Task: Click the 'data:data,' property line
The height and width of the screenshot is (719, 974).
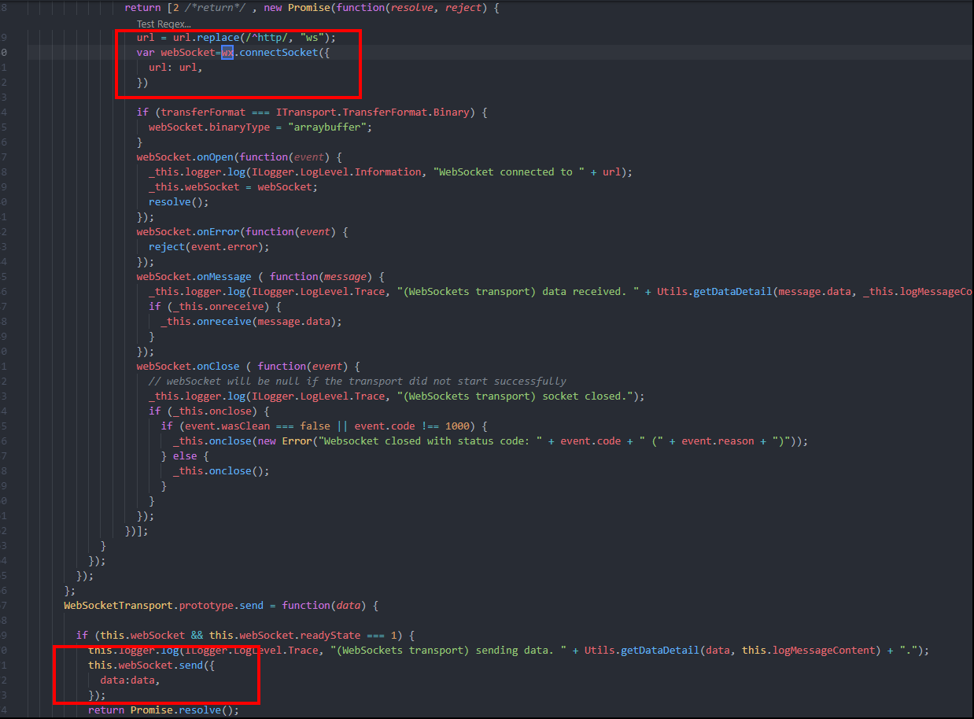Action: tap(131, 680)
